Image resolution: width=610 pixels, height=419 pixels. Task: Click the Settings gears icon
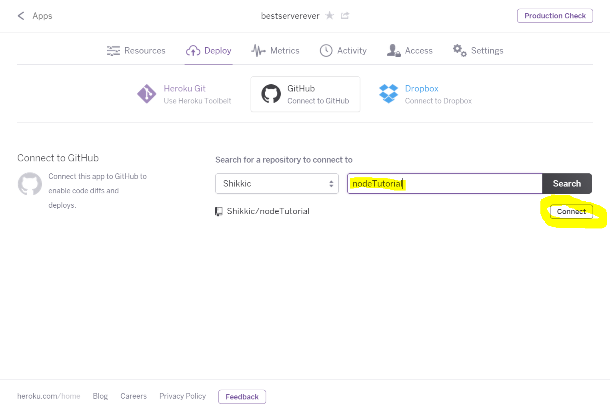pos(460,51)
